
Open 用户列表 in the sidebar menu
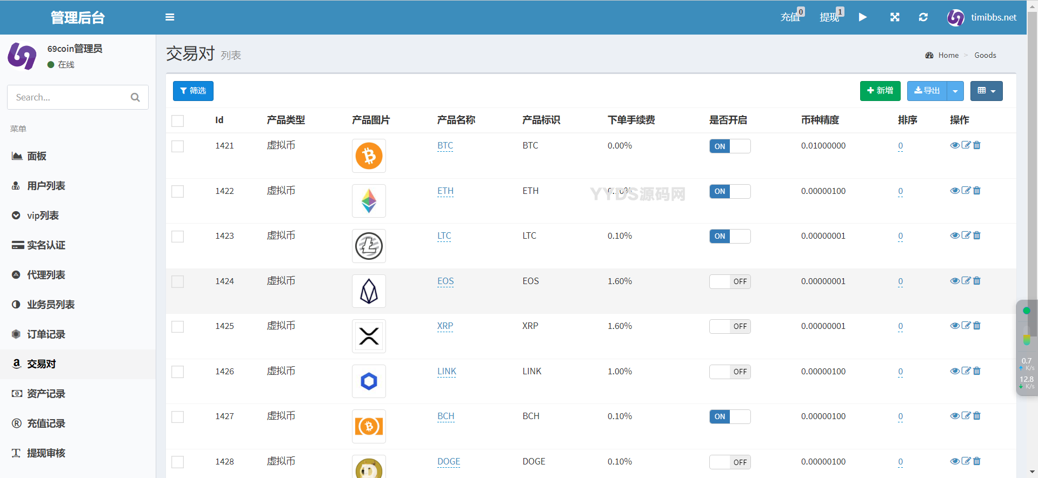(x=46, y=186)
